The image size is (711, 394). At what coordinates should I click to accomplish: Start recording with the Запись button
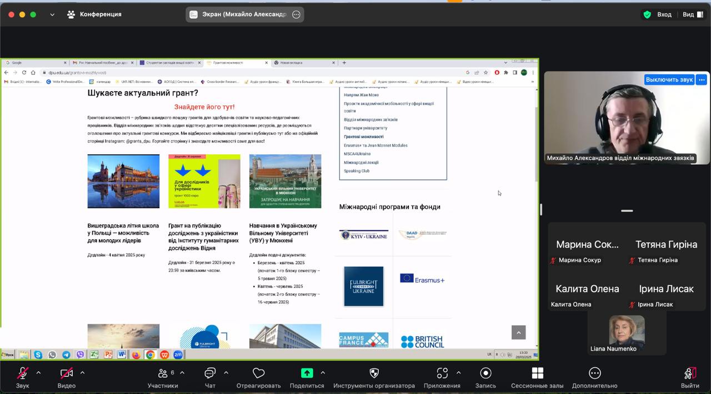[485, 378]
